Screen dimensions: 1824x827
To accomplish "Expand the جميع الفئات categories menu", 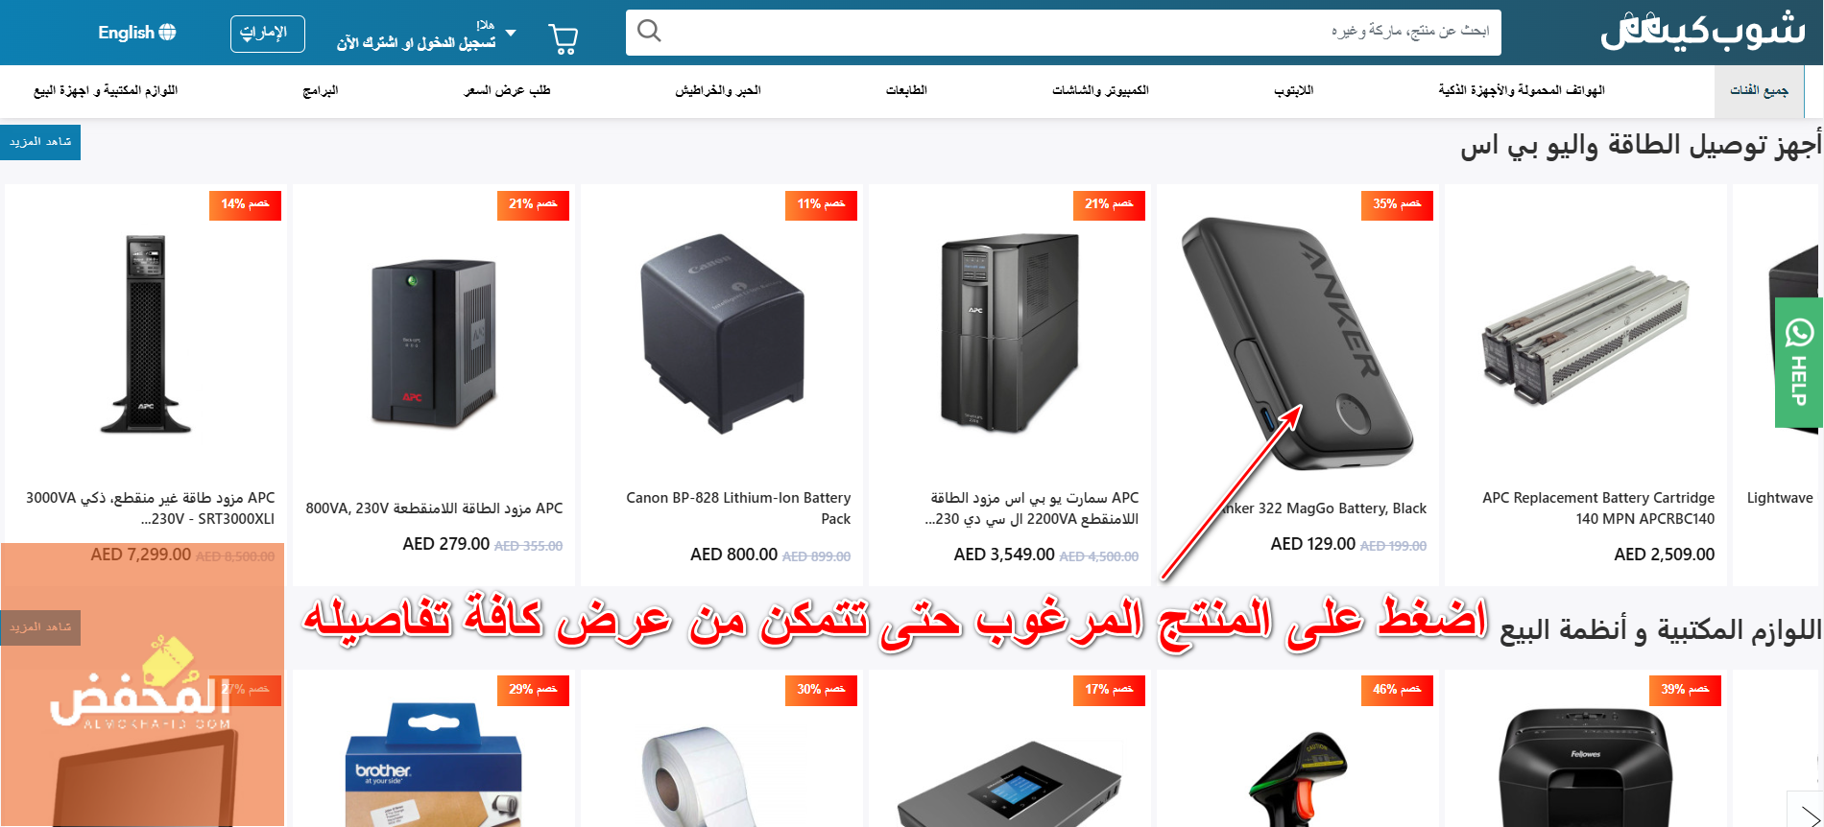I will 1759,90.
